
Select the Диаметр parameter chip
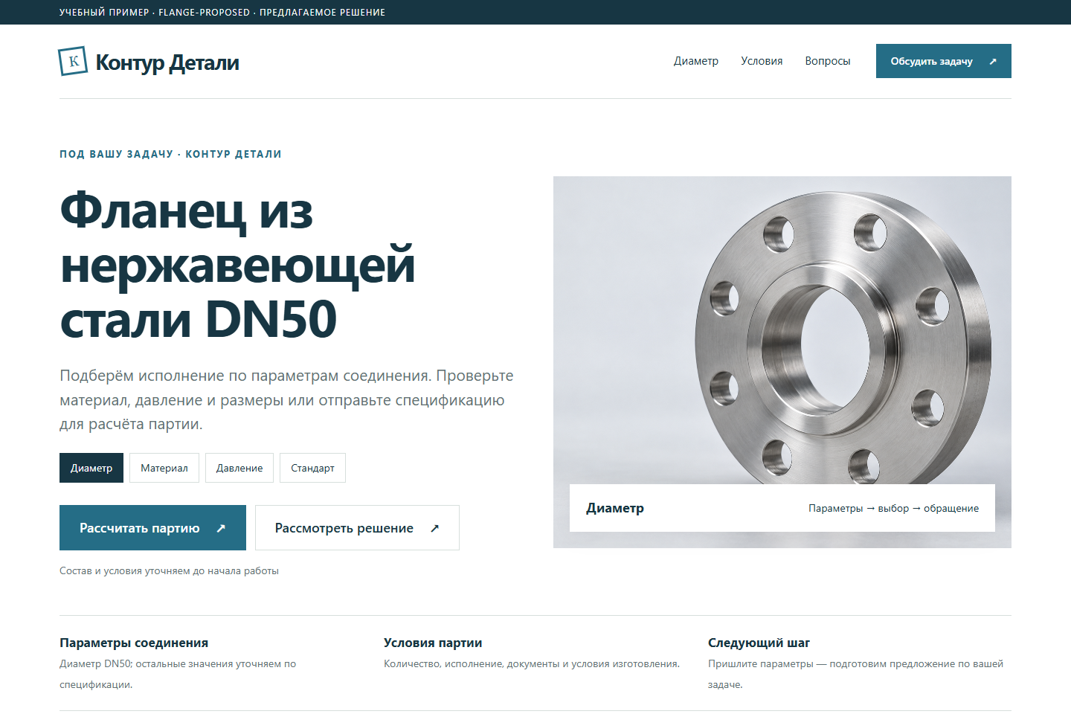pos(91,468)
